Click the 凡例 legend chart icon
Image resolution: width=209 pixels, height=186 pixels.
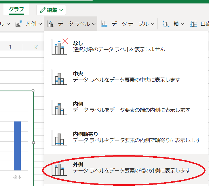pos(19,24)
